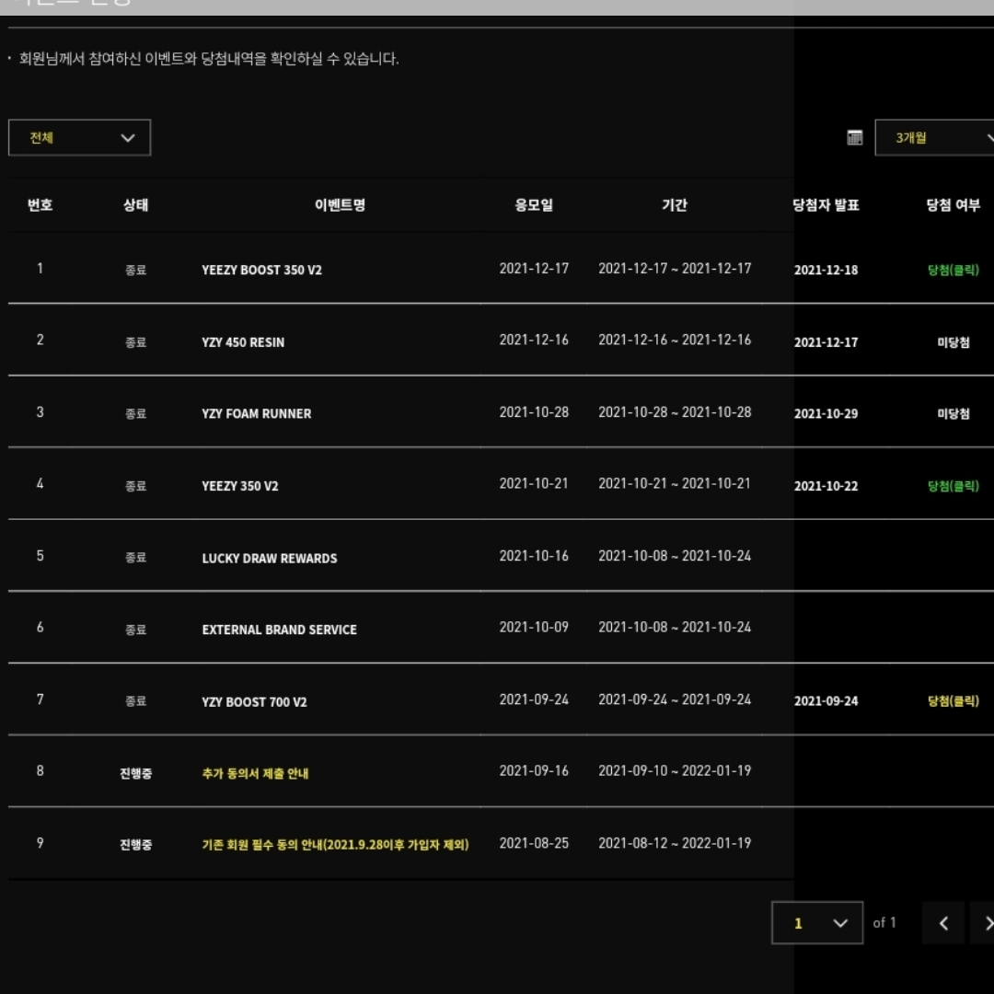
Task: Select entry date 2021-10-16
Action: pyautogui.click(x=534, y=556)
